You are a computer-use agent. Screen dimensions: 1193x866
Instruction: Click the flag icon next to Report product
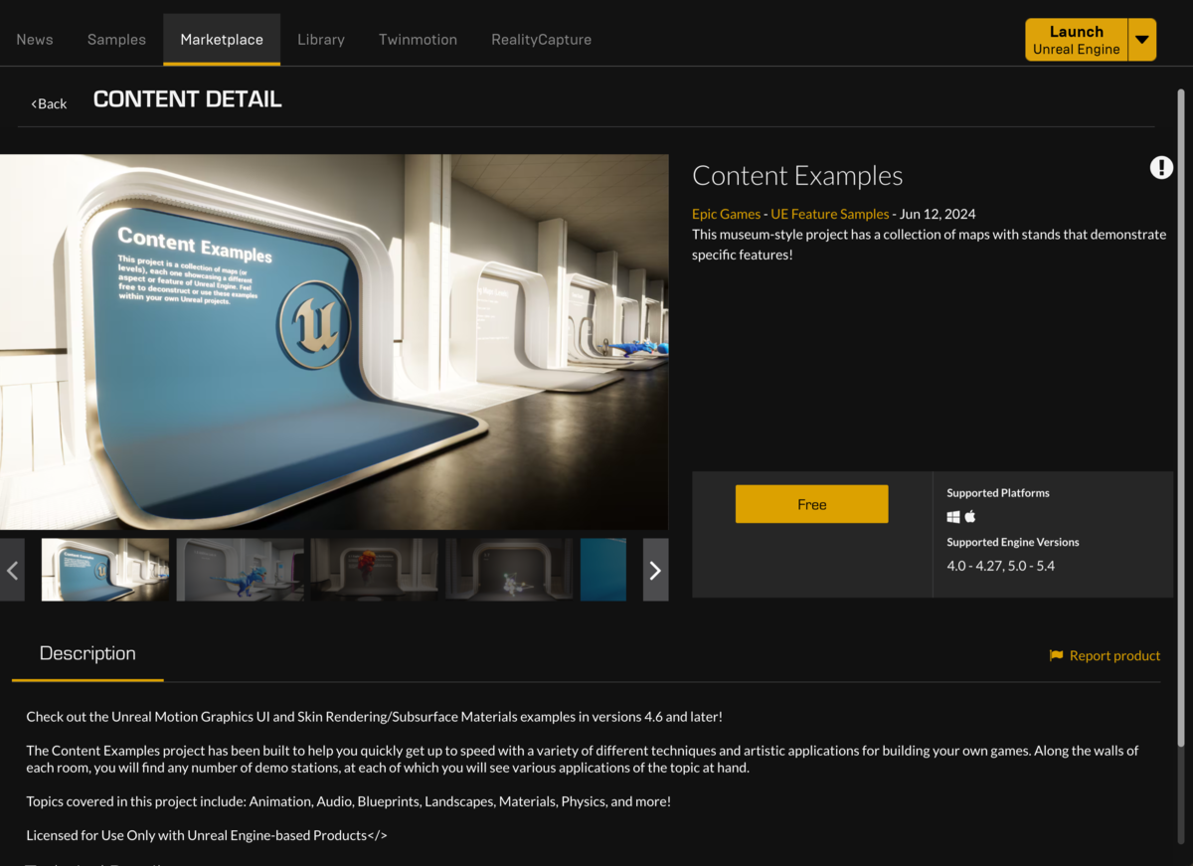click(x=1056, y=655)
